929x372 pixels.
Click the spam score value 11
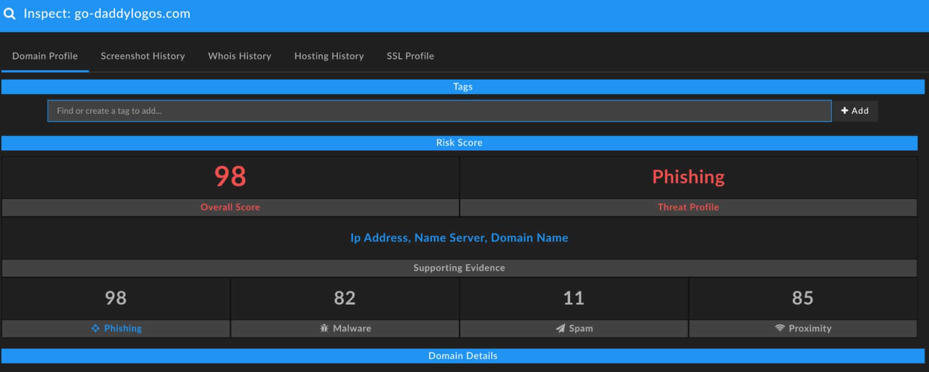573,298
